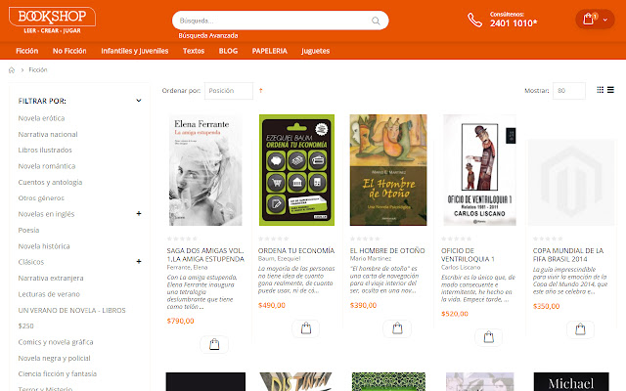Collapse the Filtrar por panel
This screenshot has width=626, height=391.
pyautogui.click(x=139, y=101)
